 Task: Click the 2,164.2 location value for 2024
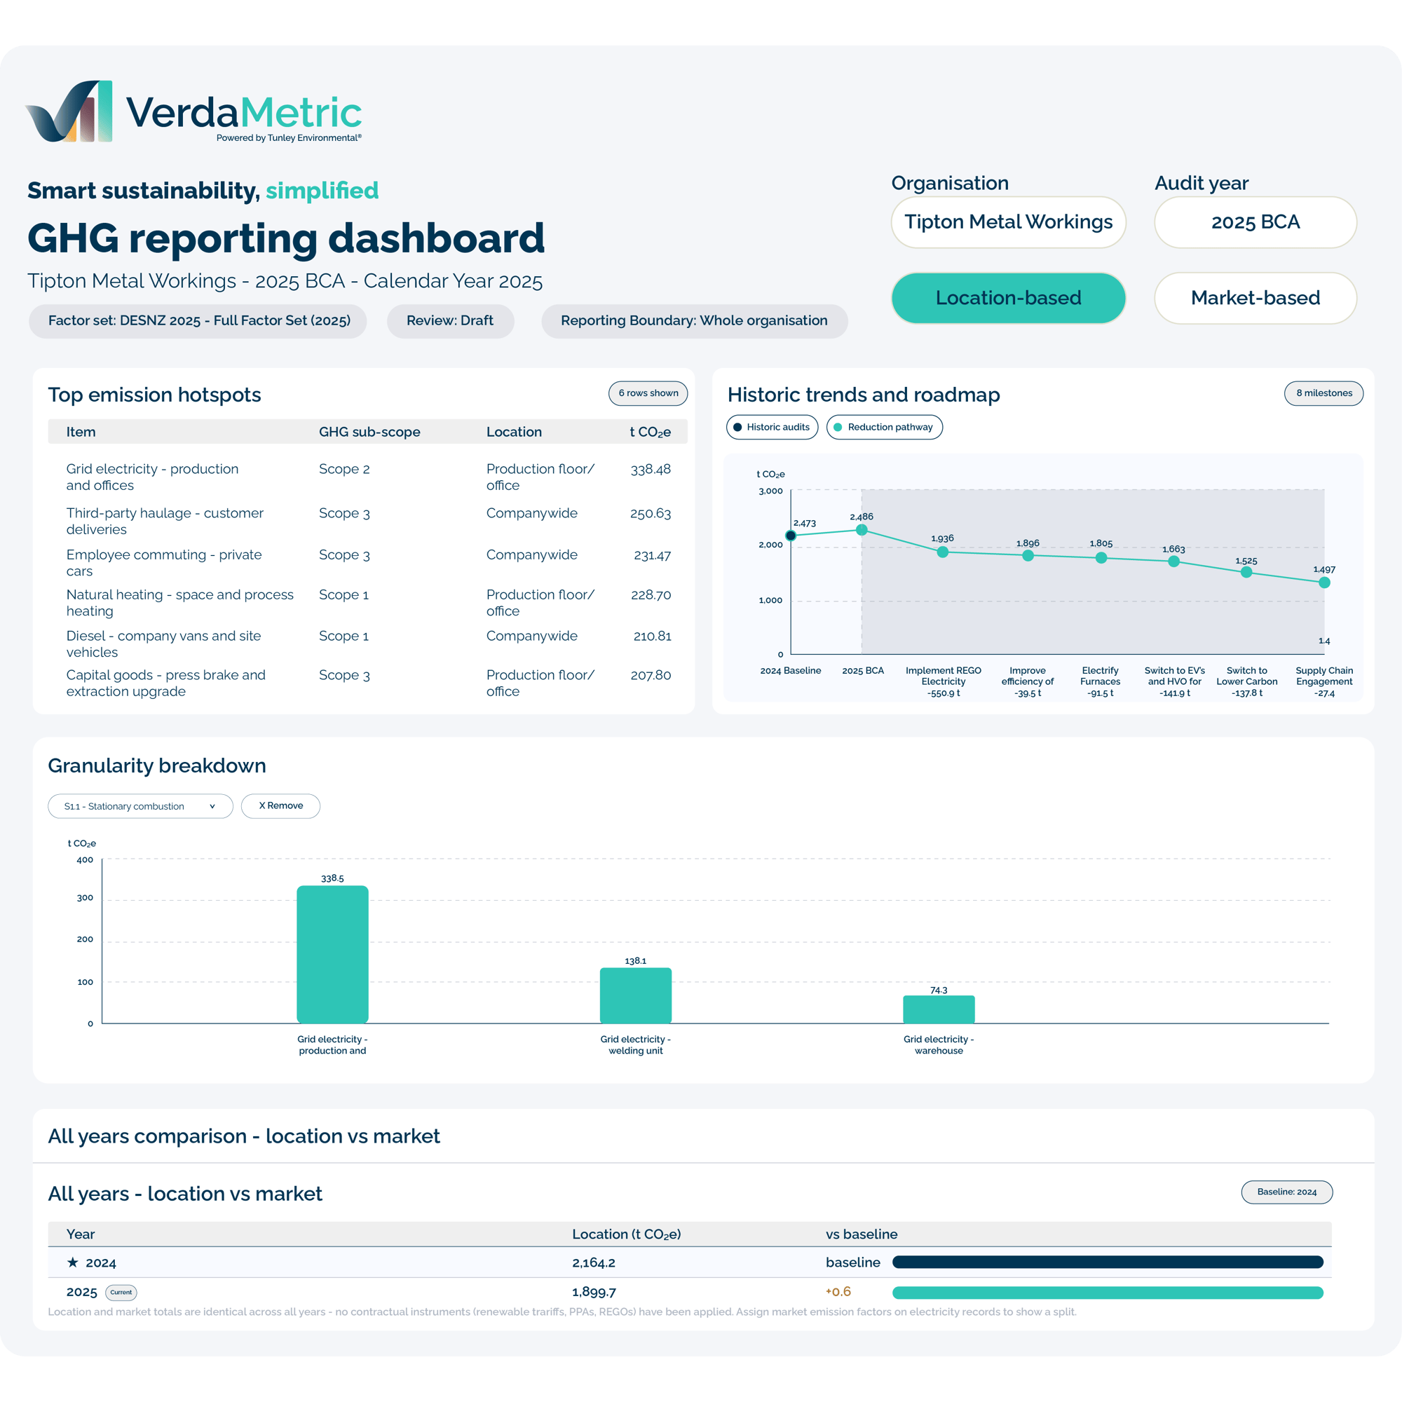point(593,1262)
